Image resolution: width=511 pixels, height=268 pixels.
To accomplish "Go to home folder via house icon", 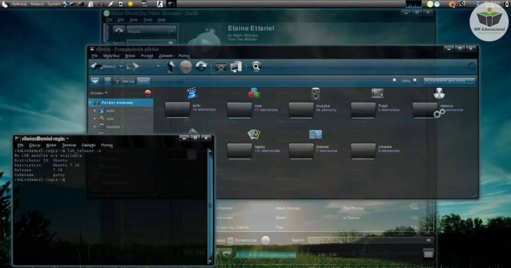I will pyautogui.click(x=221, y=67).
